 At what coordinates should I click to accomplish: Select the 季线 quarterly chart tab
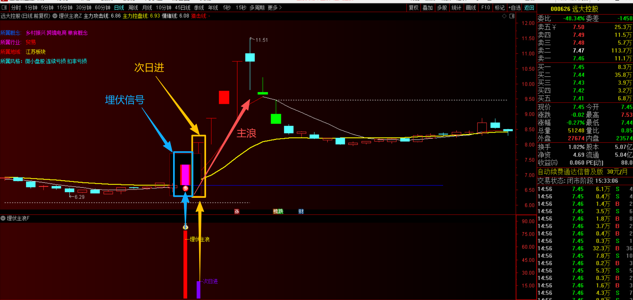tap(199, 8)
